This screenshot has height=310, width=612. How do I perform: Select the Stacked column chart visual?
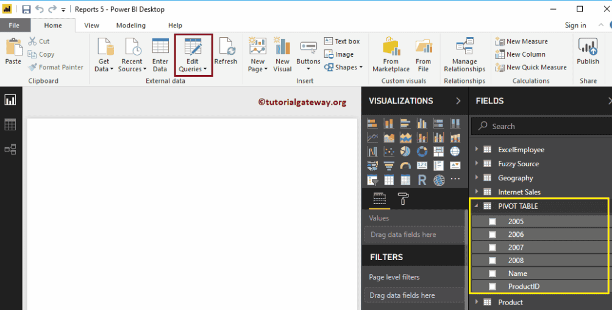tap(389, 124)
